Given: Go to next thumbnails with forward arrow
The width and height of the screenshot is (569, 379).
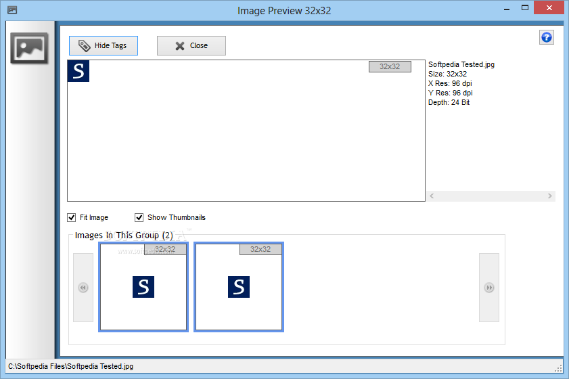Looking at the screenshot, I should pyautogui.click(x=489, y=288).
